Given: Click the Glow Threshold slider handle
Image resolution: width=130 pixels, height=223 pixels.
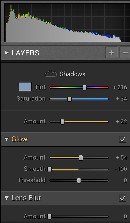Looking at the screenshot, I should (79, 180).
